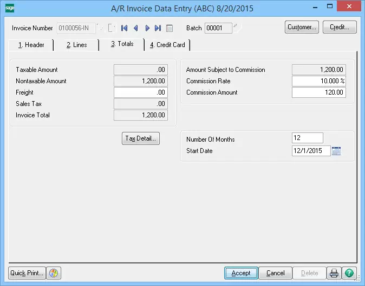Open the Start Date calendar picker

[x=336, y=151]
